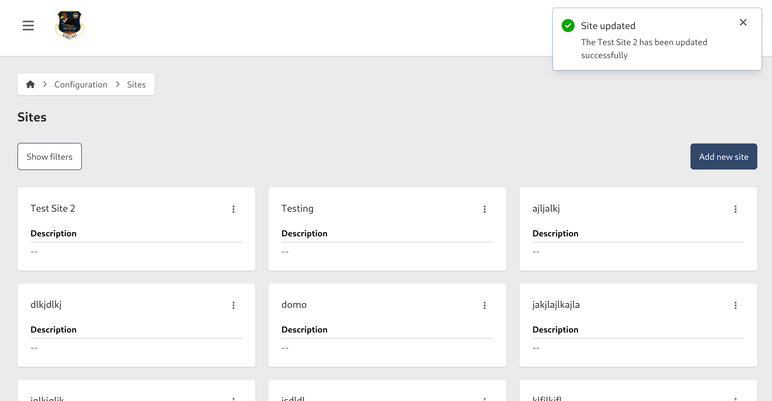The width and height of the screenshot is (772, 401).
Task: Select Sites in the breadcrumb trail
Action: point(136,84)
